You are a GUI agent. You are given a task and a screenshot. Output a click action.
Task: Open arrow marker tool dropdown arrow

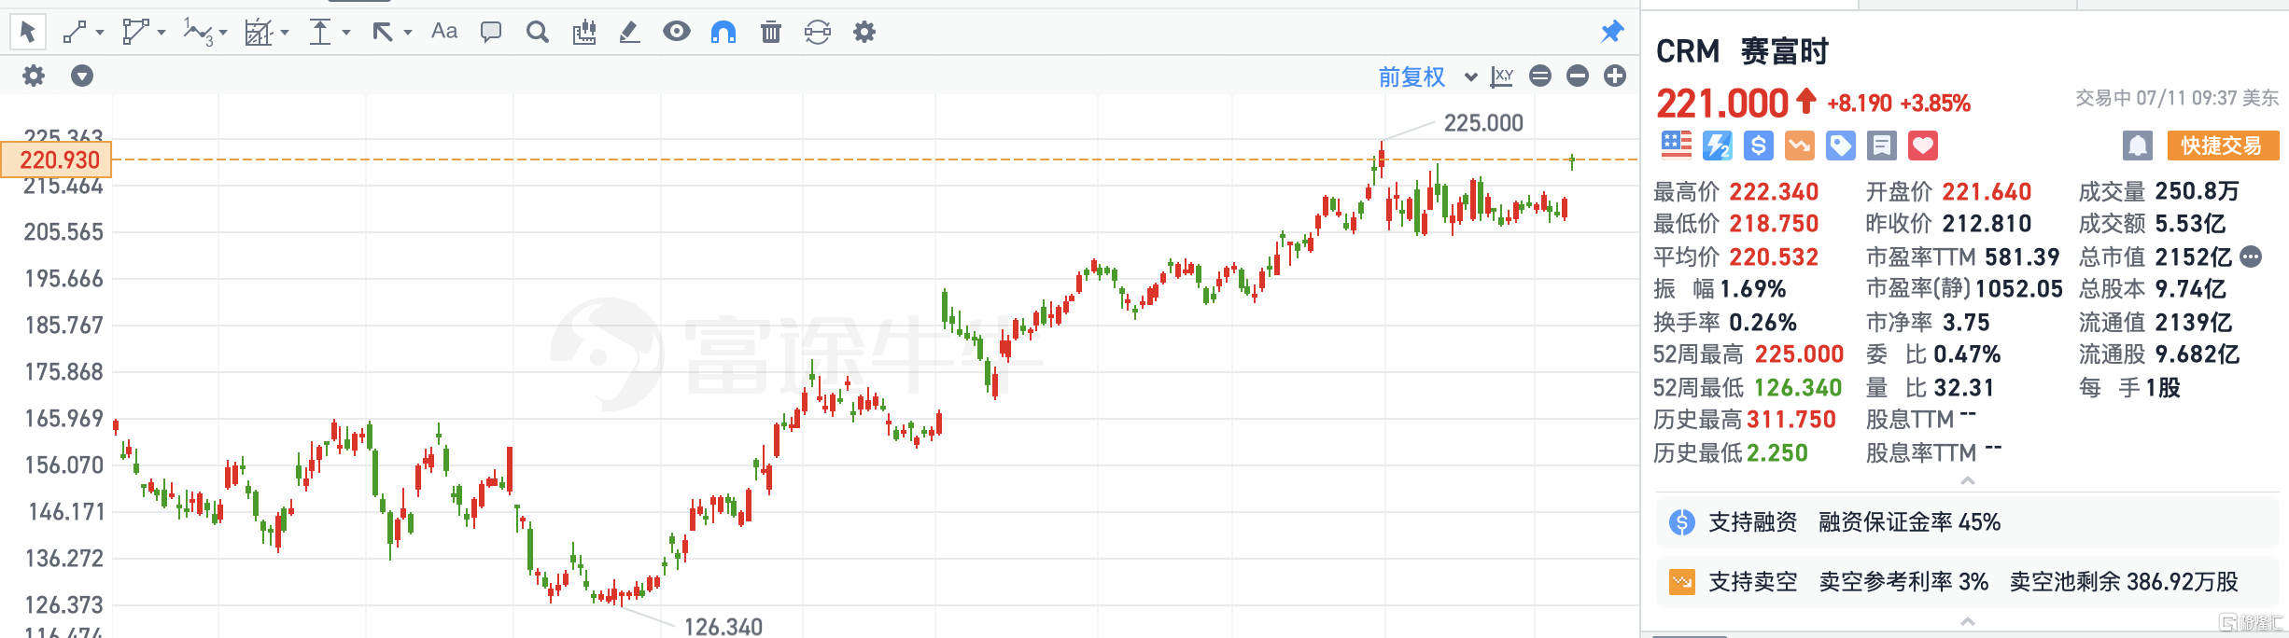click(408, 33)
